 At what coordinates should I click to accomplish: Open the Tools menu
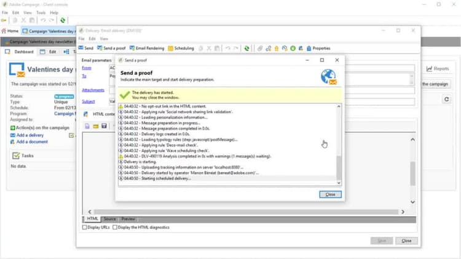tap(41, 13)
